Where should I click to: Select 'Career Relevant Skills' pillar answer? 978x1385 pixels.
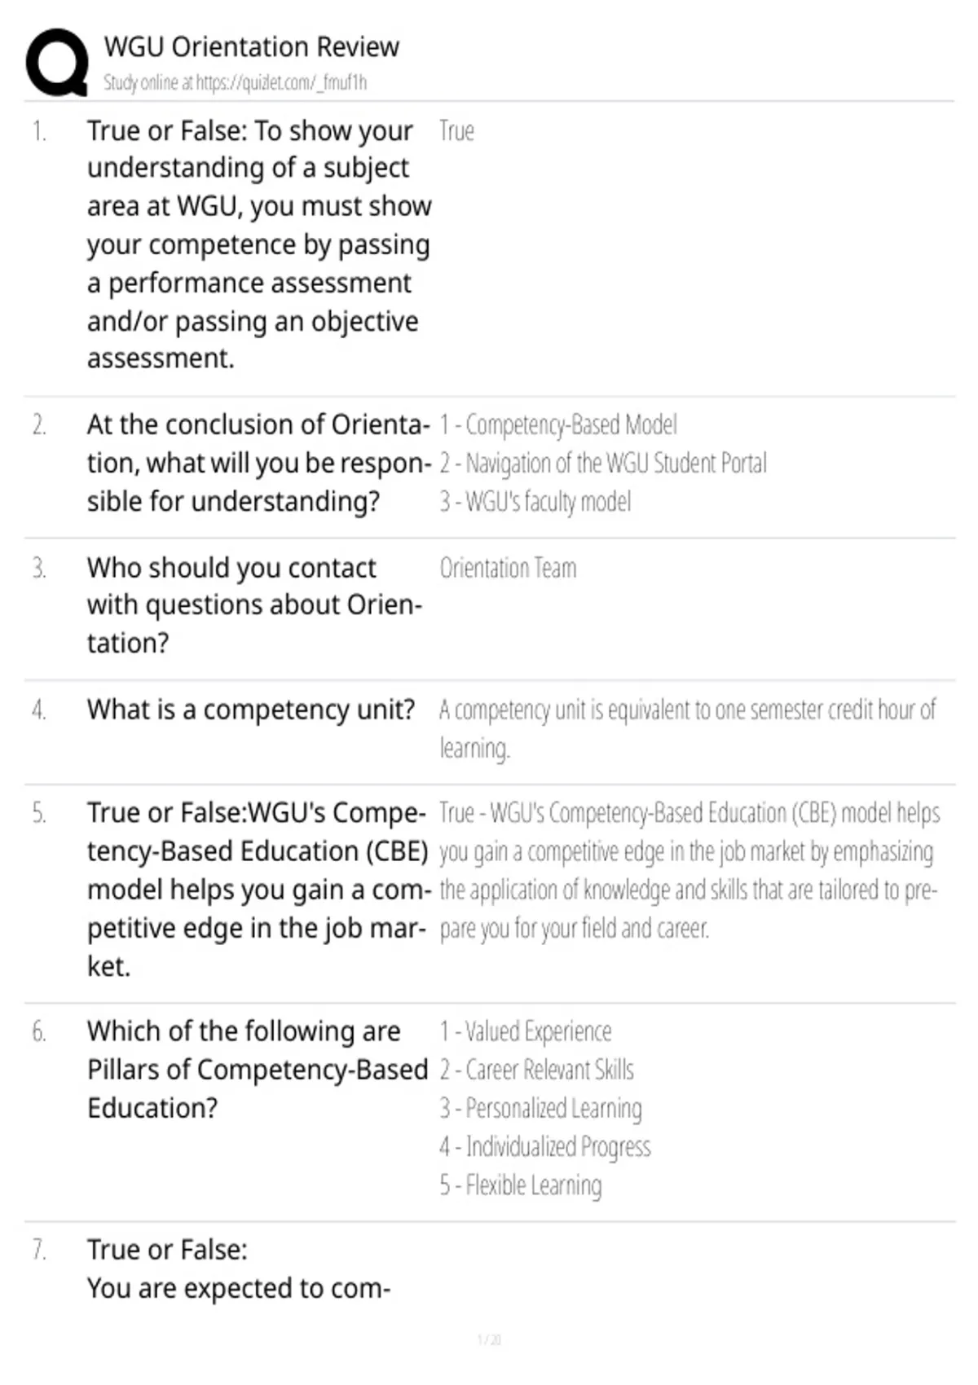pyautogui.click(x=536, y=1070)
